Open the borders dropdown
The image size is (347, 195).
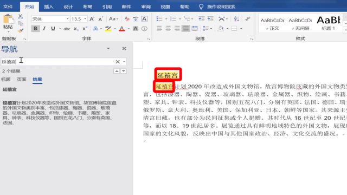pyautogui.click(x=241, y=28)
